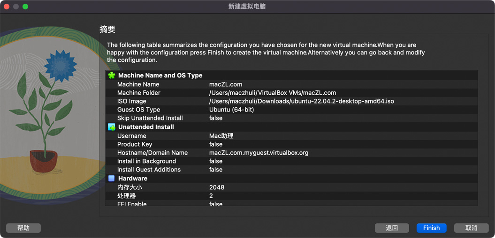Cancel the wizard with 取消 button
Screen dimensions: 495x238
tap(471, 228)
